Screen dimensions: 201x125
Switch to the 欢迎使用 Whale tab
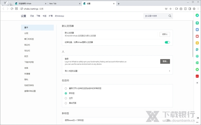coord(30,4)
